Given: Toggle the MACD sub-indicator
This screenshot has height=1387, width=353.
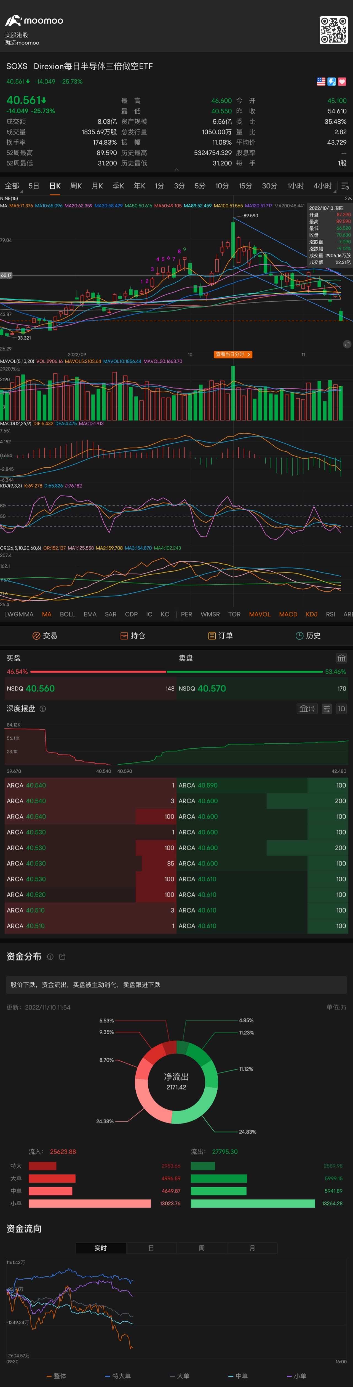Looking at the screenshot, I should click(x=288, y=614).
